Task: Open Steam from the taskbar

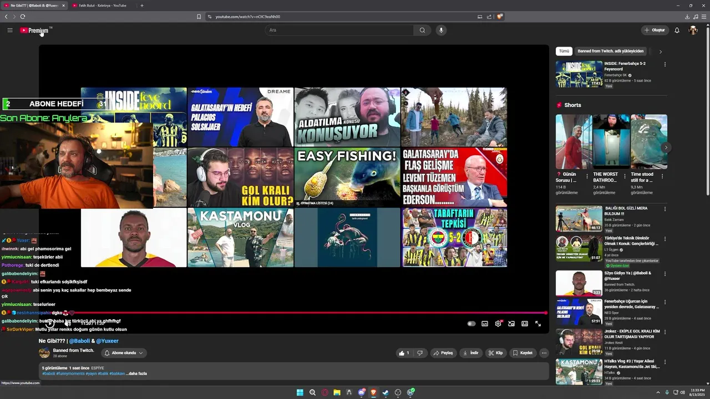Action: pyautogui.click(x=386, y=392)
